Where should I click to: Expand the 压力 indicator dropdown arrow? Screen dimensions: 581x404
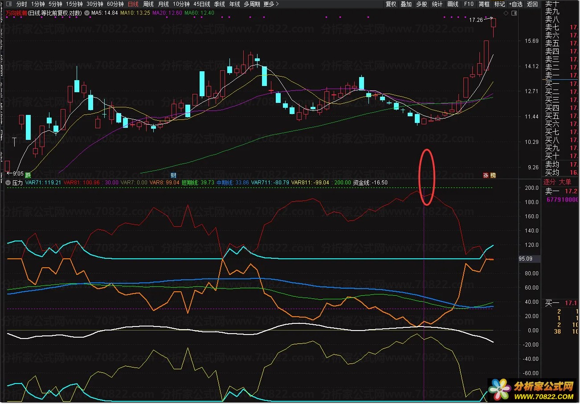click(8, 183)
